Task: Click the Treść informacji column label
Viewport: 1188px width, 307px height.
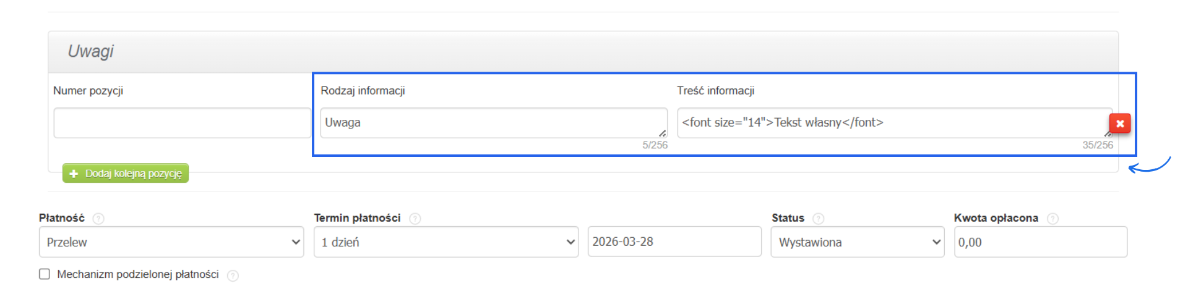Action: point(715,91)
